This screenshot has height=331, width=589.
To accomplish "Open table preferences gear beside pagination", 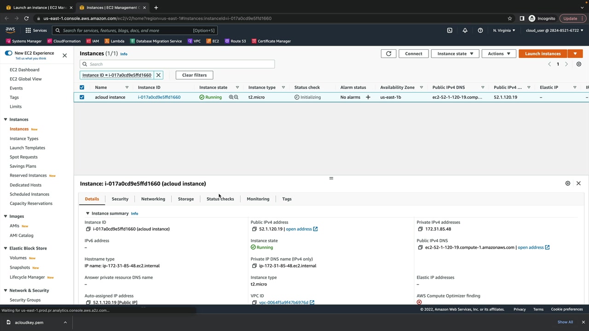I will coord(579,64).
